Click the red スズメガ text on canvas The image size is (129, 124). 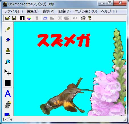pyautogui.click(x=64, y=40)
